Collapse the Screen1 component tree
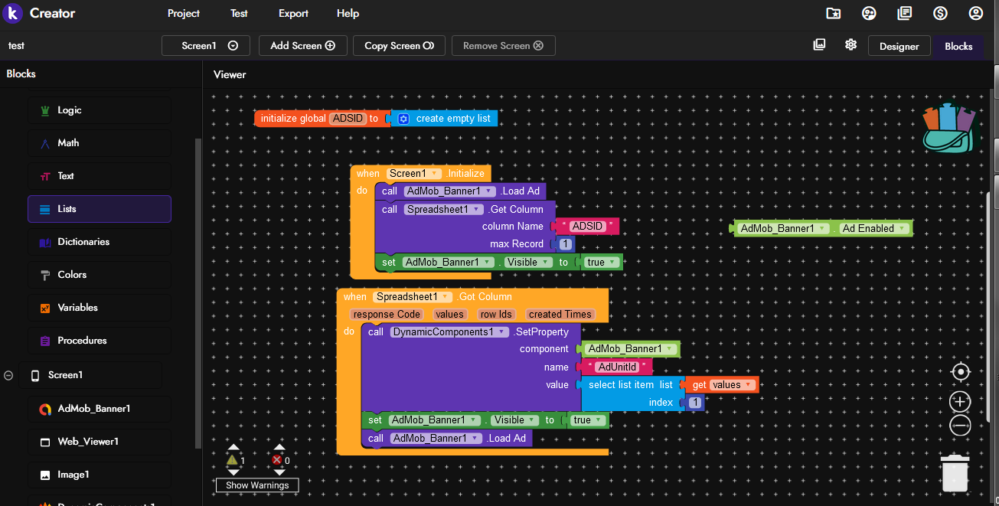 click(8, 375)
